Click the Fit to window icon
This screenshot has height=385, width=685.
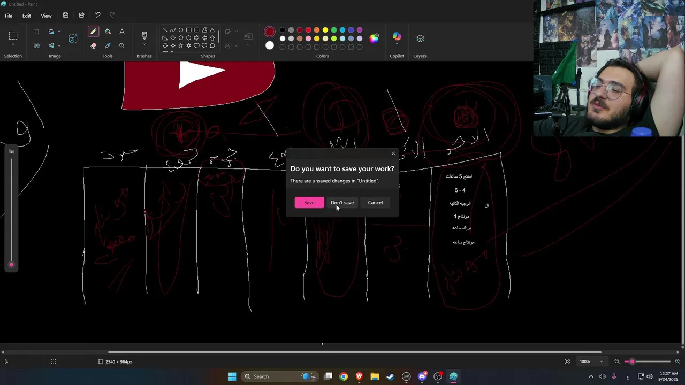tap(567, 361)
